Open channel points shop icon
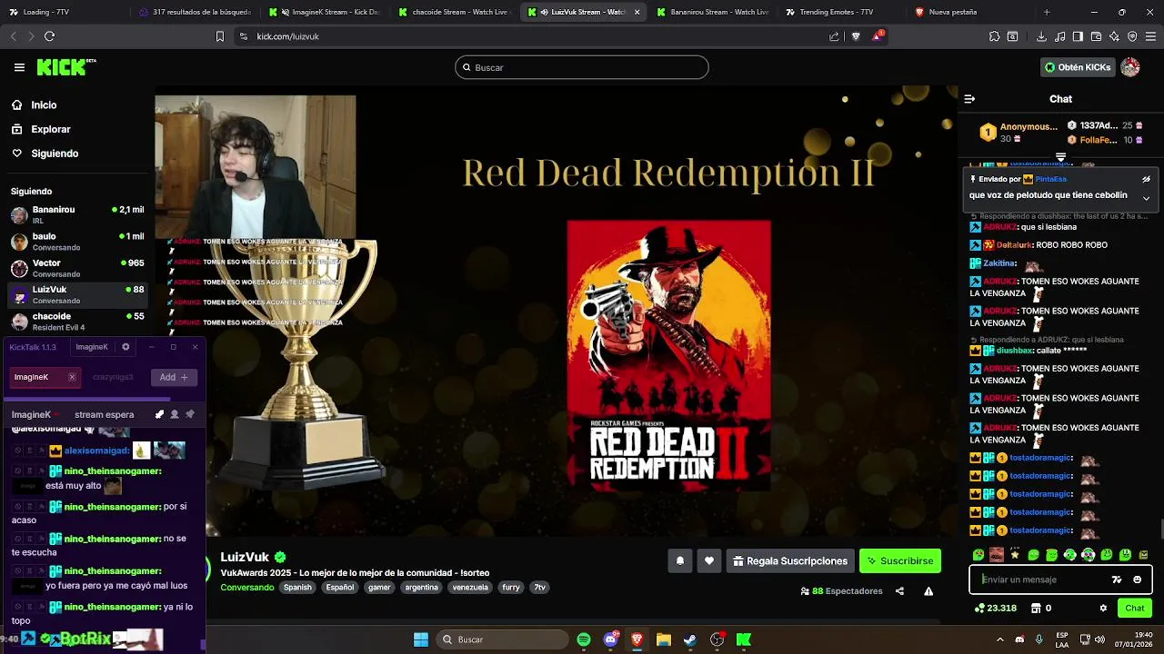1164x654 pixels. coord(1036,609)
